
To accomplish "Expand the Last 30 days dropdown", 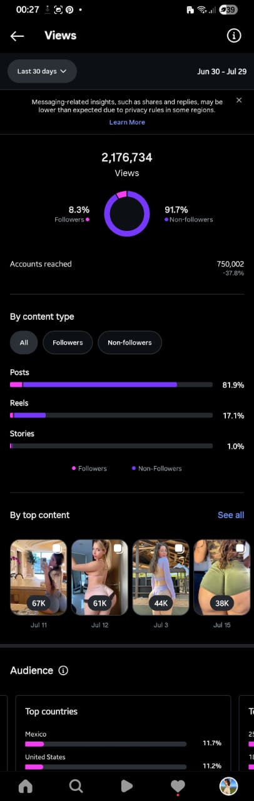I will tap(42, 71).
